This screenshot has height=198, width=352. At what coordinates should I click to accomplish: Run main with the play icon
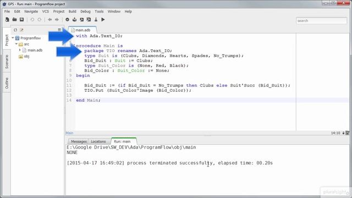coord(103,20)
